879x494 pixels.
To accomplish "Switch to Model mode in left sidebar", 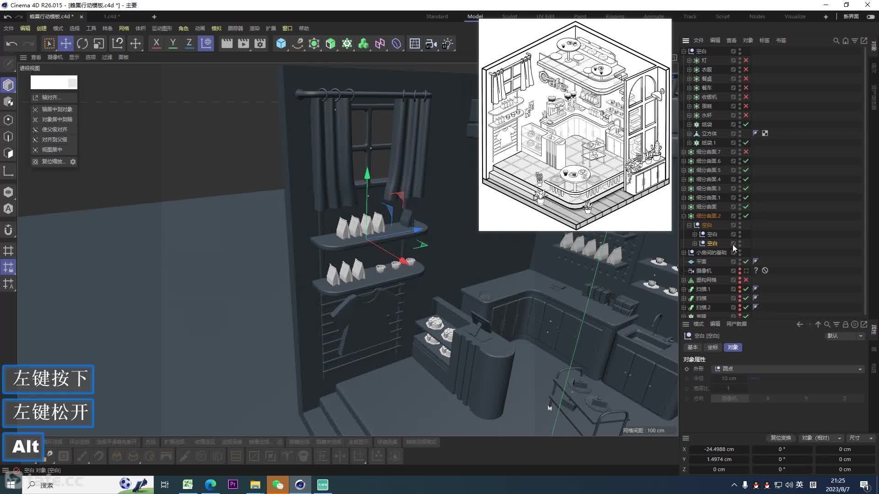I will pos(8,85).
